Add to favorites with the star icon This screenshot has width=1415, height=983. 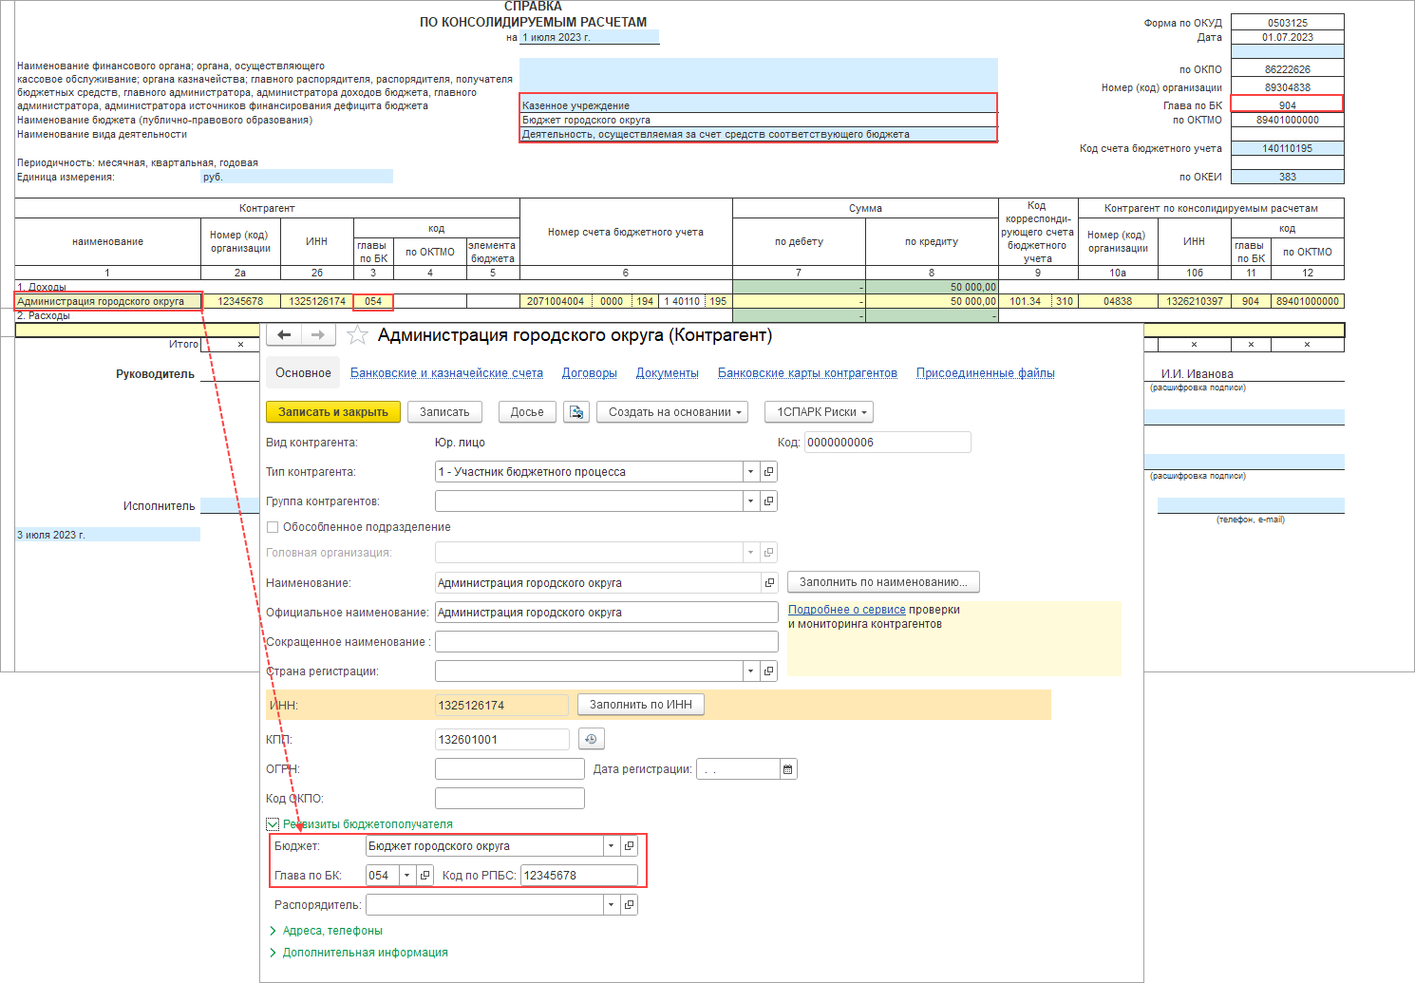coord(357,334)
